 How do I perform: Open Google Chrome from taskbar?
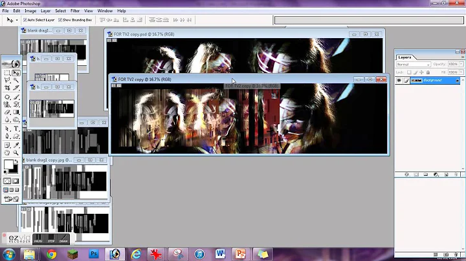tap(51, 254)
